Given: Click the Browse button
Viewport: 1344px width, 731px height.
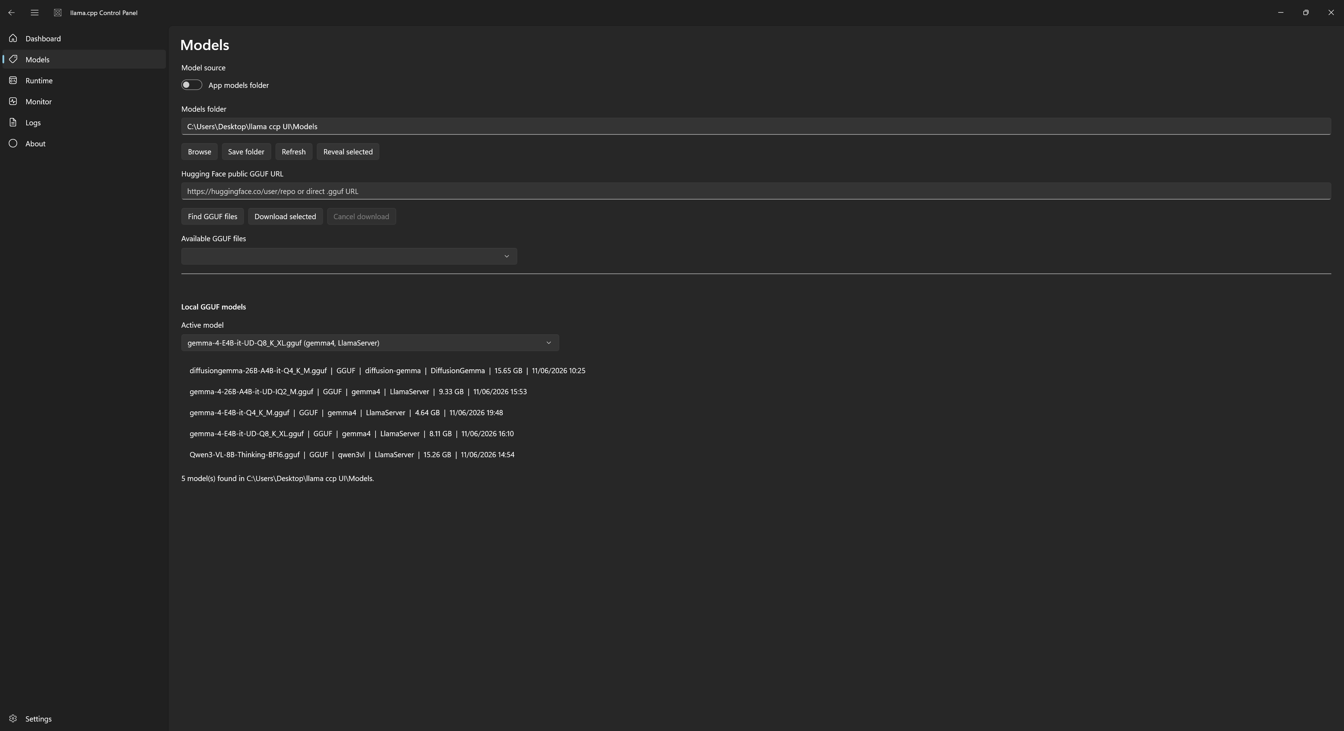Looking at the screenshot, I should click(199, 152).
